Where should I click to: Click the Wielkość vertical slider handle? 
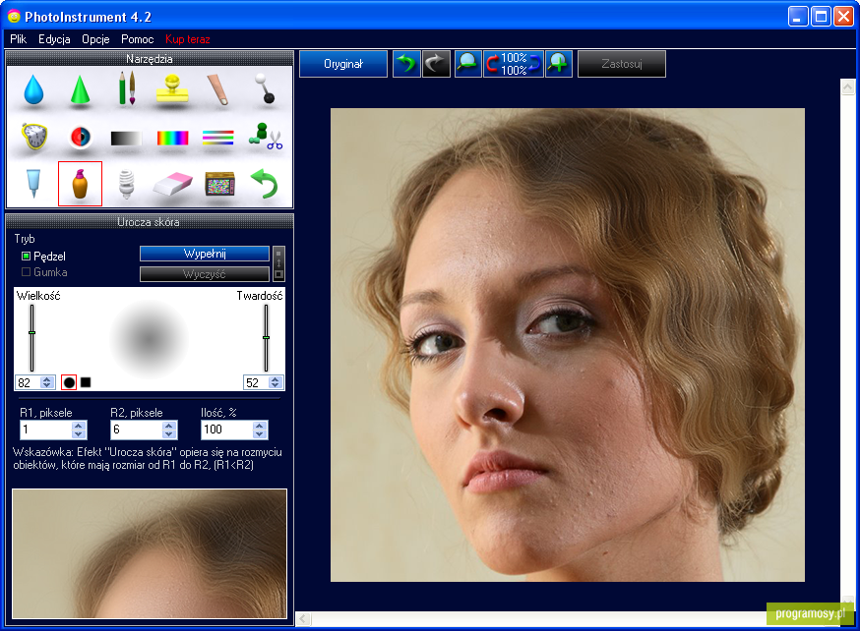click(x=31, y=332)
